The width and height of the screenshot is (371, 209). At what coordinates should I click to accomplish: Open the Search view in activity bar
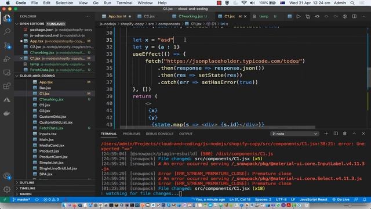pyautogui.click(x=7, y=31)
